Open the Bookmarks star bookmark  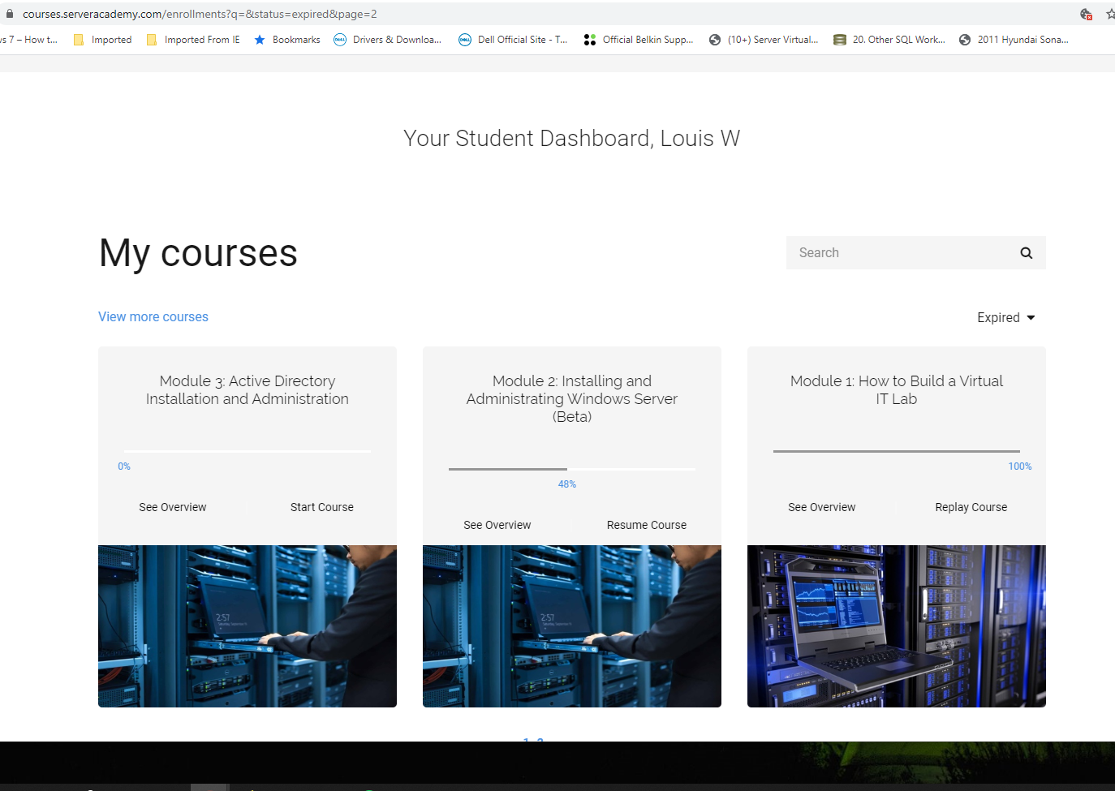click(x=287, y=40)
